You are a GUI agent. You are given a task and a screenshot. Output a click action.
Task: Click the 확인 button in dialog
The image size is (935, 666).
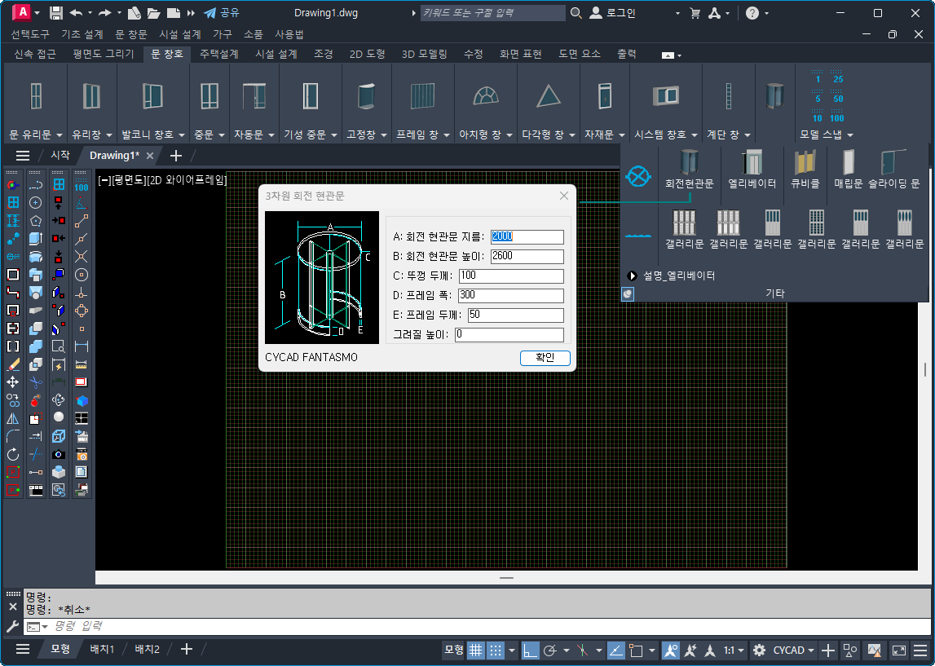[x=545, y=358]
